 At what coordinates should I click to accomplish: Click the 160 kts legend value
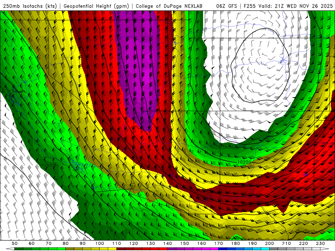click(x=201, y=243)
